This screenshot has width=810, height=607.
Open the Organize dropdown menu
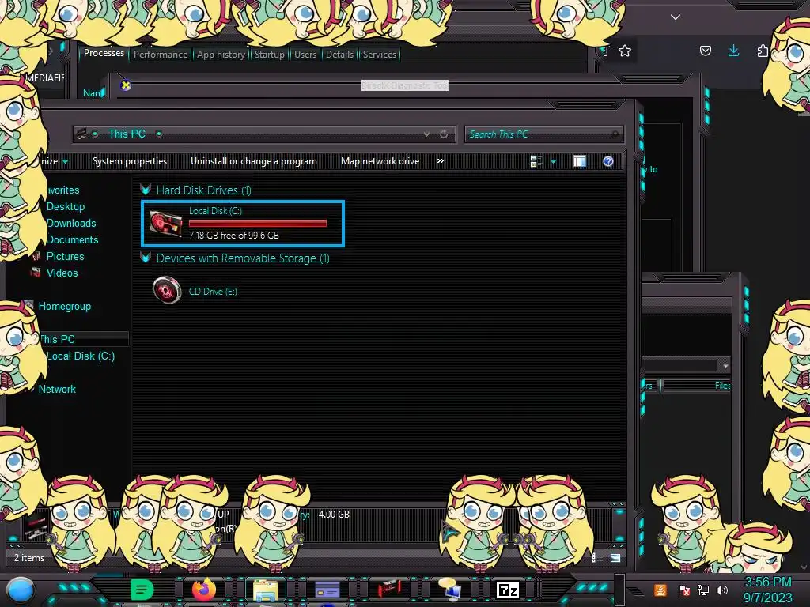tap(55, 161)
